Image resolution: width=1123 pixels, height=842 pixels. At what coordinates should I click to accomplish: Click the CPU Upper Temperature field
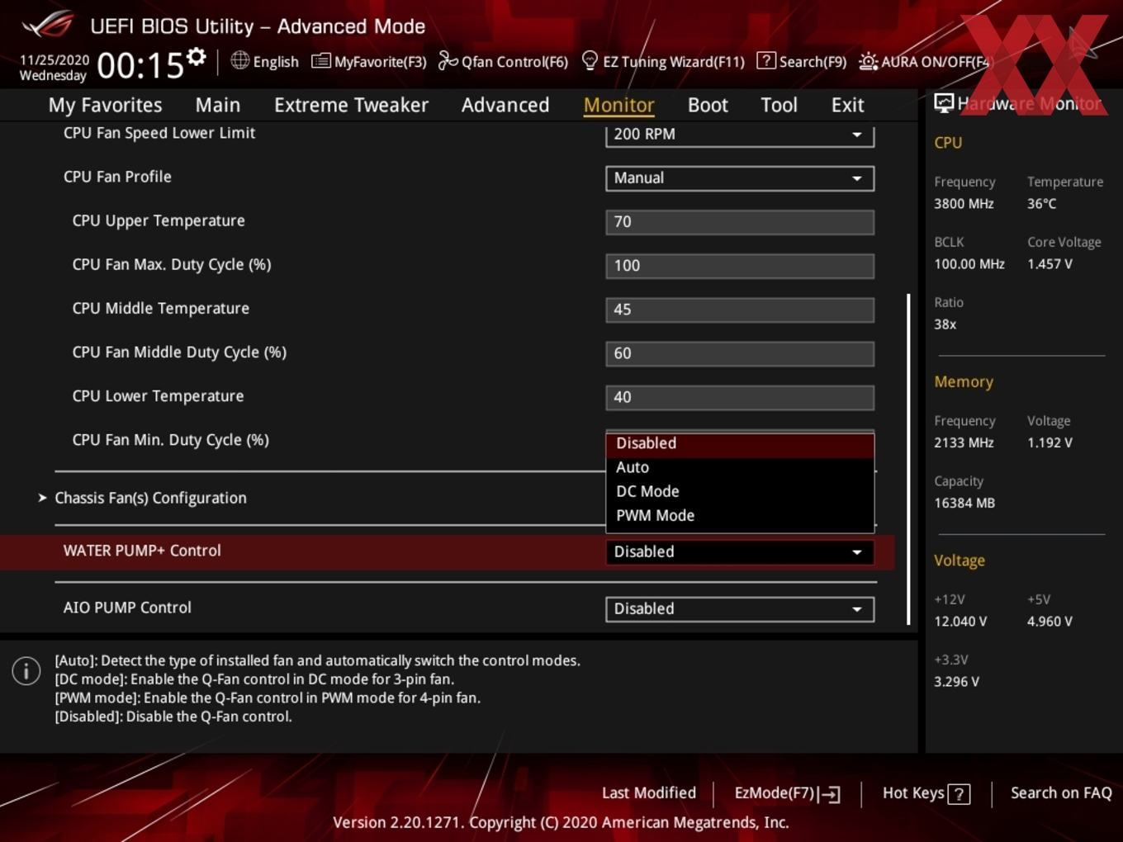pos(740,222)
